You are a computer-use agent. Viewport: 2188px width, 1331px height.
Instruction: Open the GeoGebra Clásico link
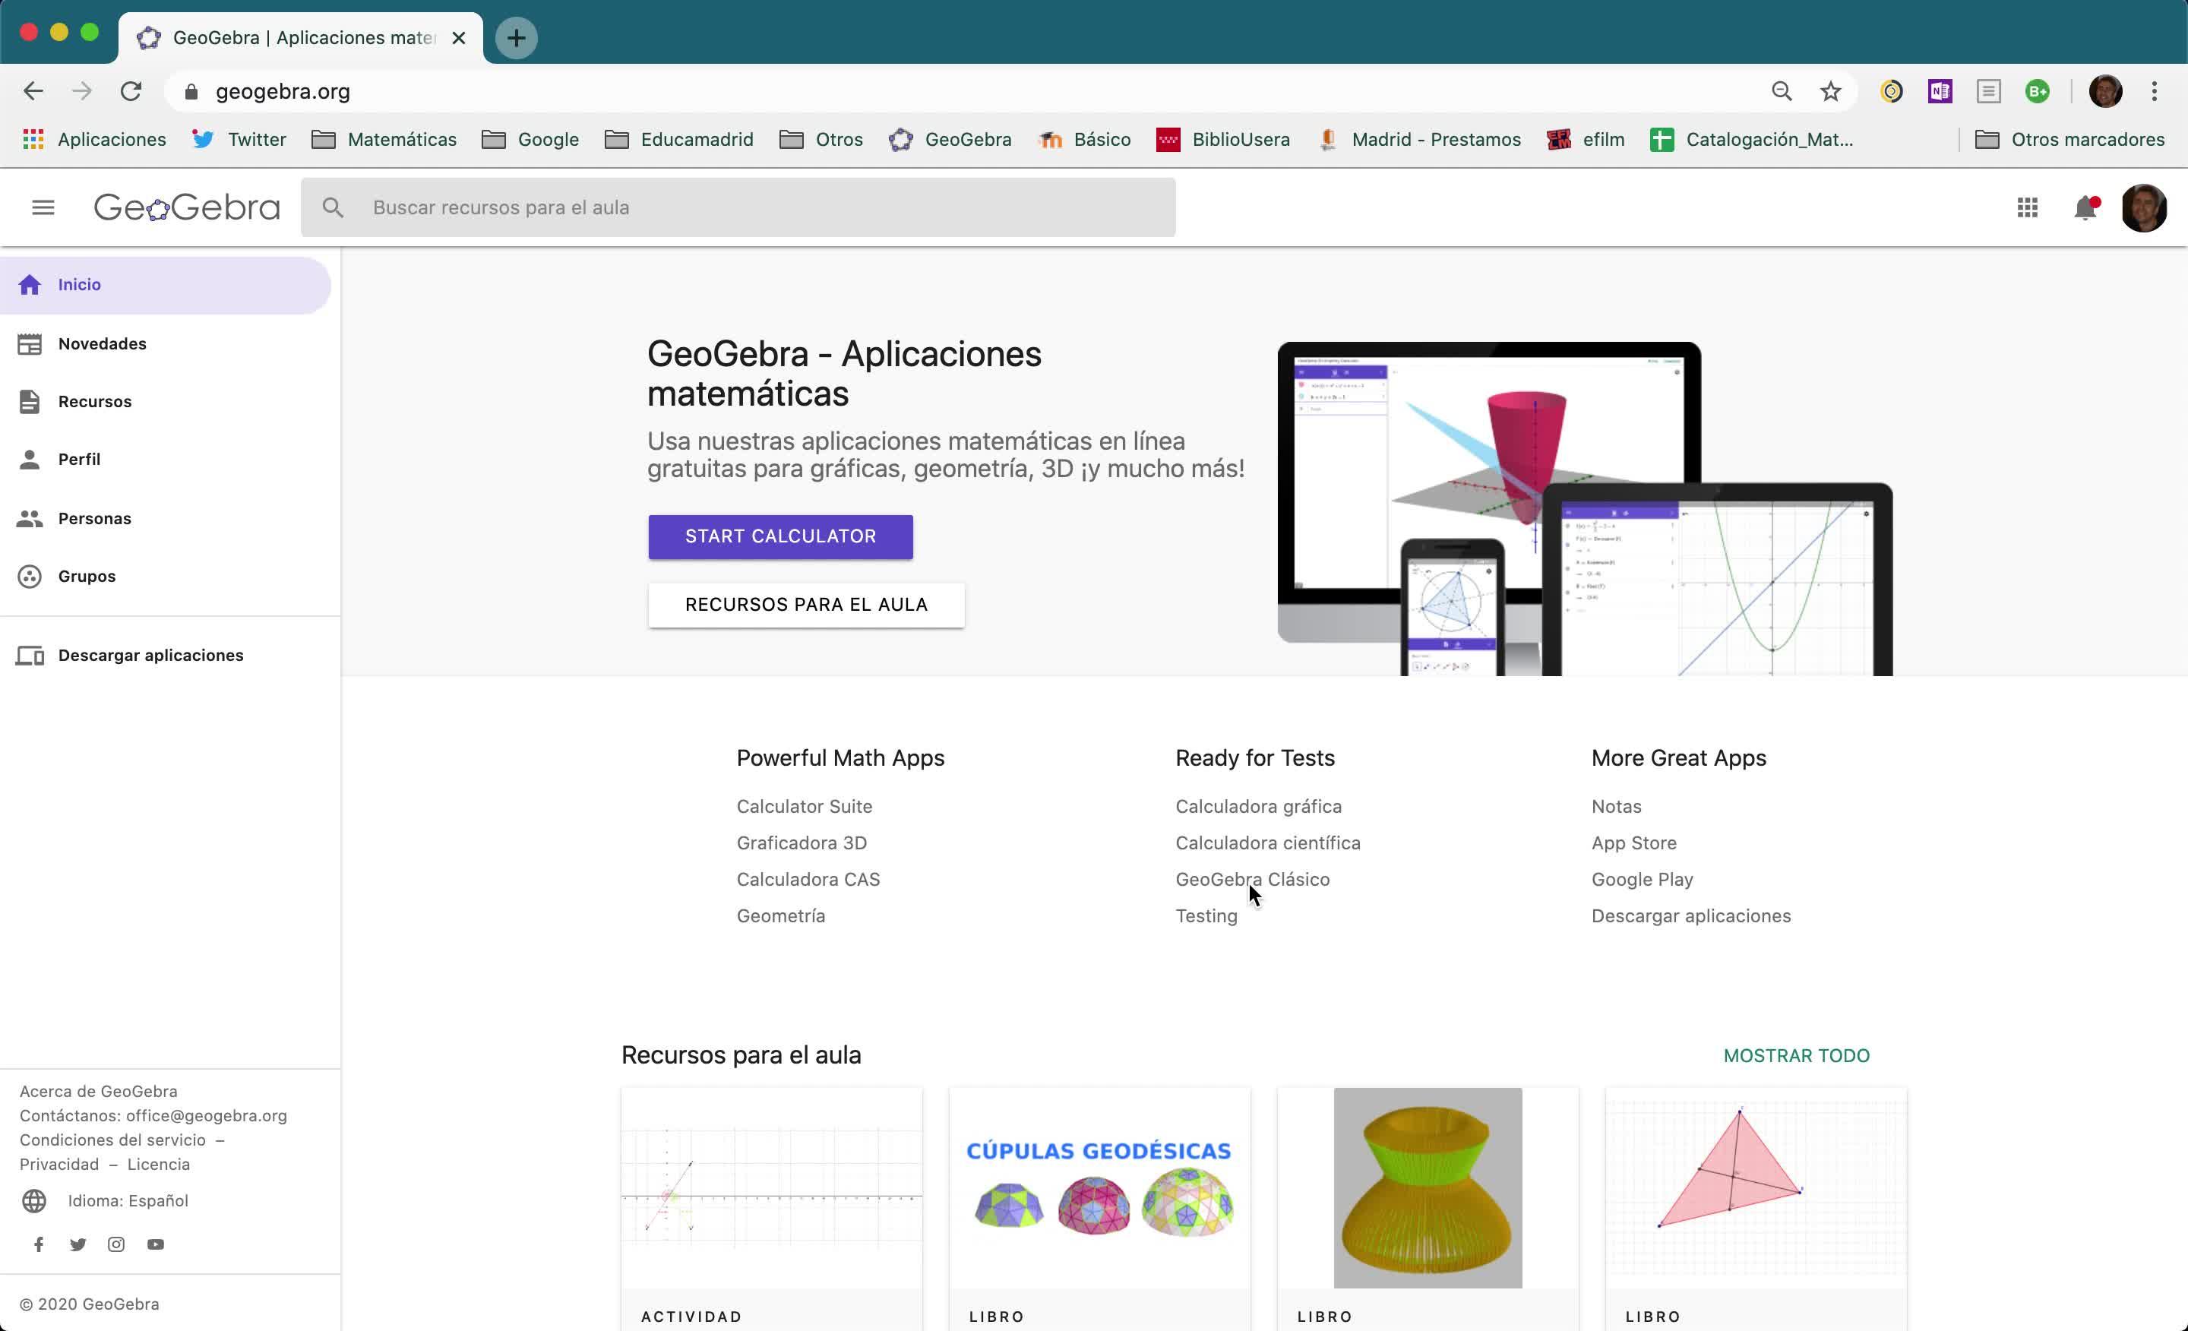pyautogui.click(x=1252, y=879)
